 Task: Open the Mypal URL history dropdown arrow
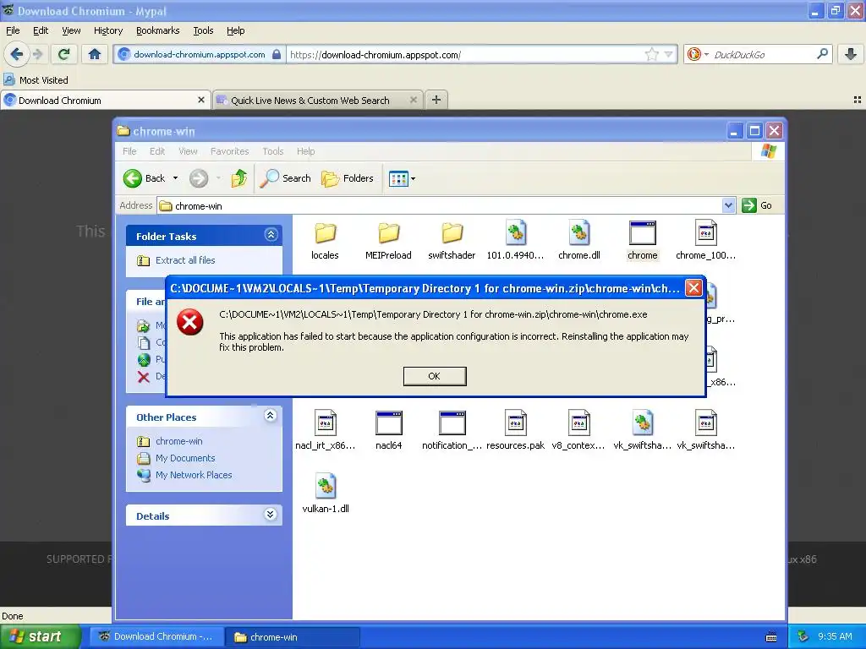coord(669,54)
